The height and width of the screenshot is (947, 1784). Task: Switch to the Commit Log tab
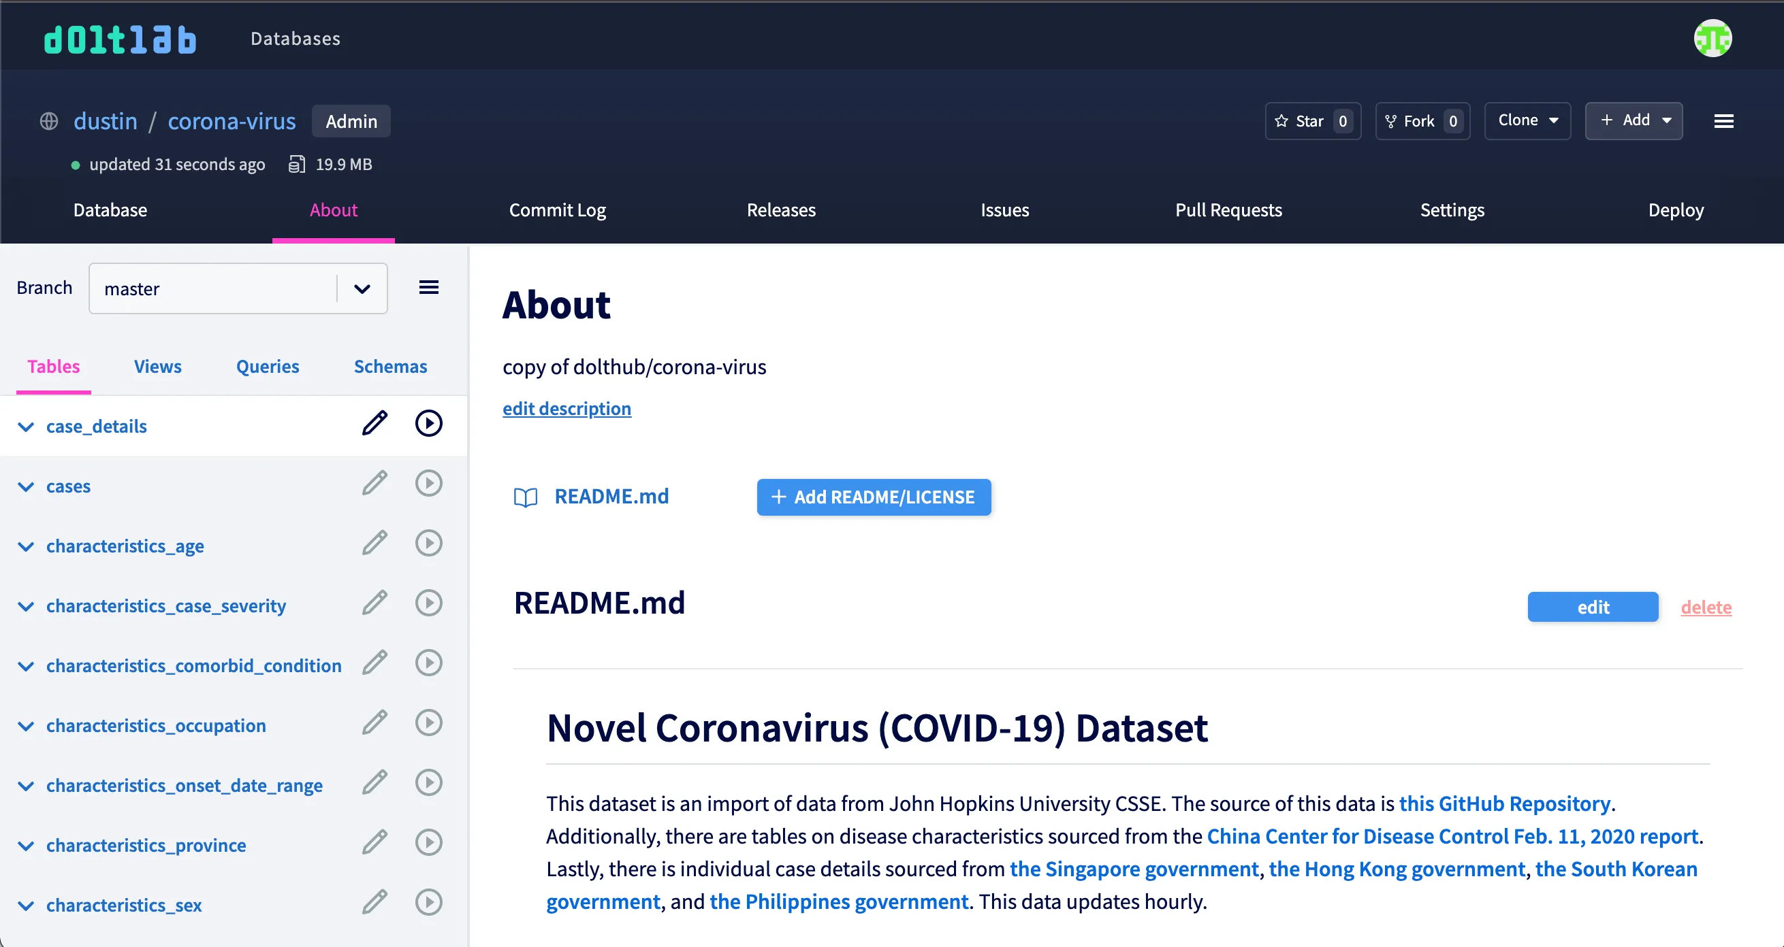(557, 210)
